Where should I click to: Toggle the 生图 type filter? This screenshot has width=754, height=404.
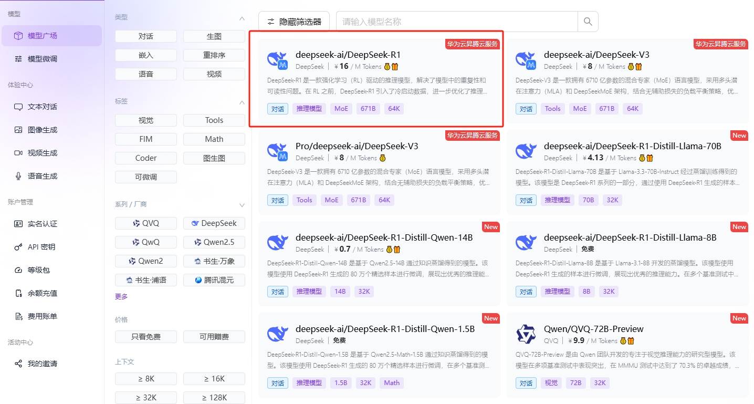click(x=214, y=36)
